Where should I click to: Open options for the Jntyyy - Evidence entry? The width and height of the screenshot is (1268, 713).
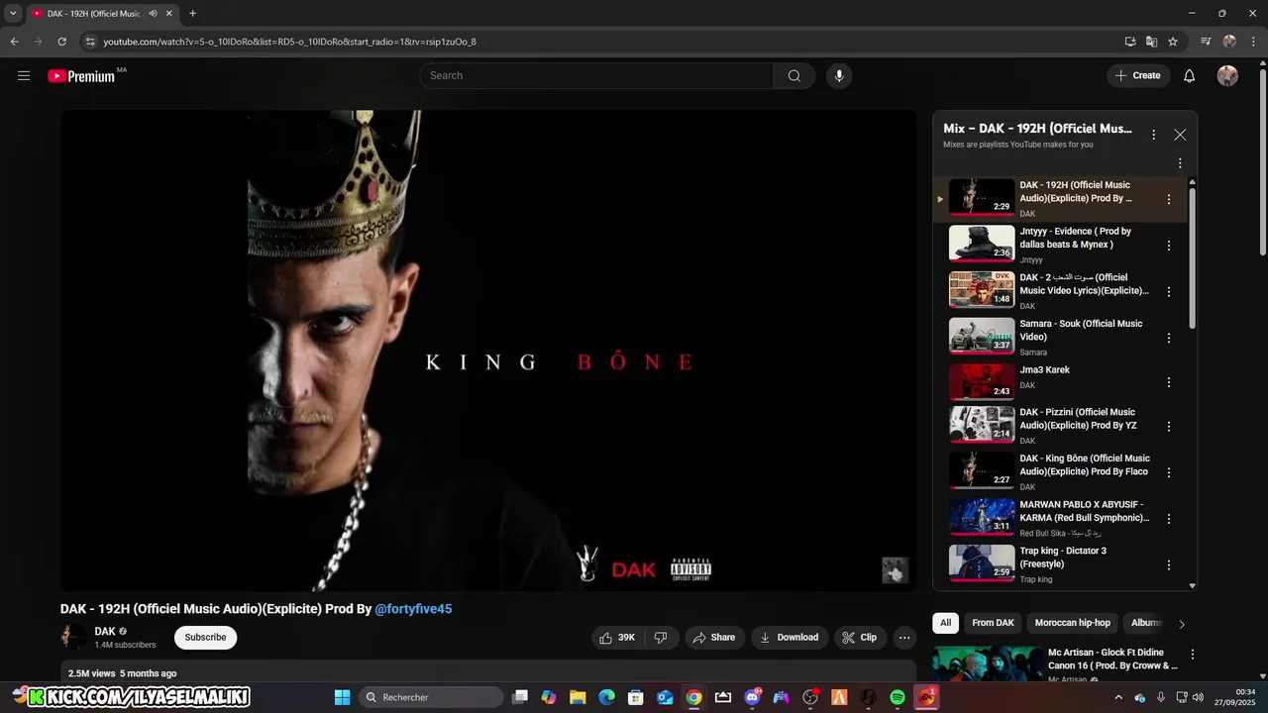(x=1169, y=245)
